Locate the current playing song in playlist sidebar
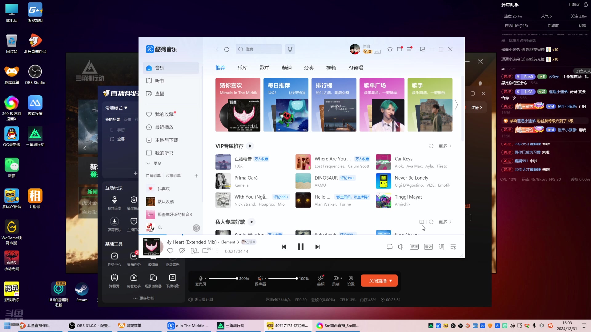The height and width of the screenshot is (332, 591). 196,228
